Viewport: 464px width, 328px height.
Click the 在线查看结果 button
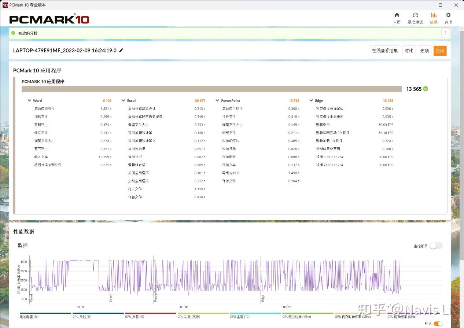click(385, 51)
